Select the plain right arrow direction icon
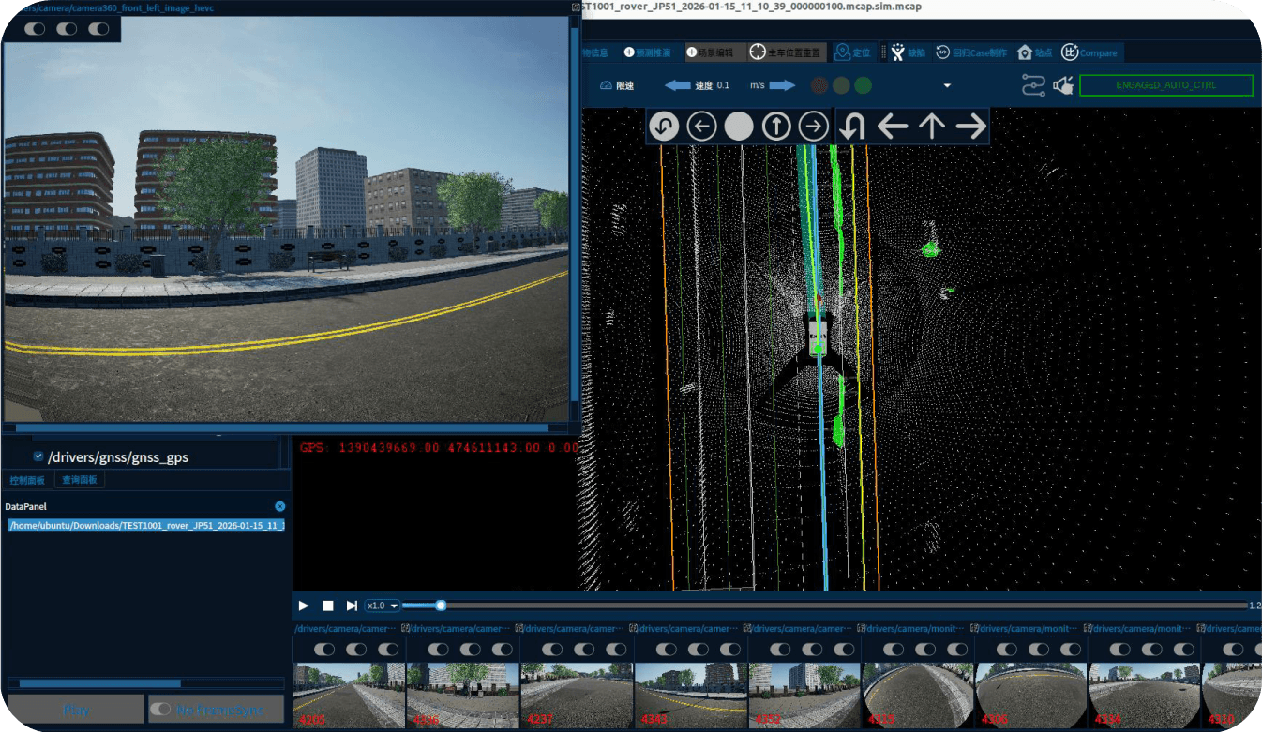The height and width of the screenshot is (733, 1262). click(x=971, y=126)
